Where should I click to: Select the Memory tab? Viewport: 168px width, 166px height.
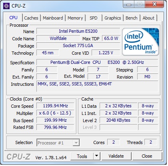(75, 18)
